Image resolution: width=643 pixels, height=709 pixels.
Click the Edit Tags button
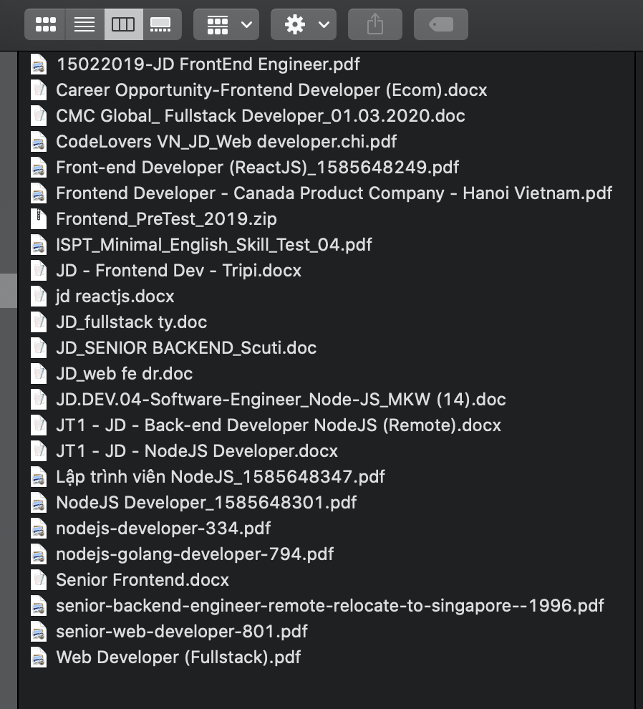[441, 24]
